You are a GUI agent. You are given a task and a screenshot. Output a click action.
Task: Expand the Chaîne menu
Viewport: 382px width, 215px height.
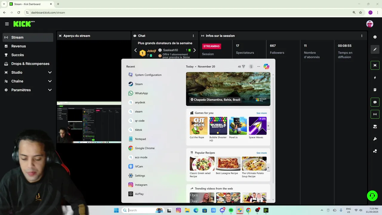pos(28,81)
